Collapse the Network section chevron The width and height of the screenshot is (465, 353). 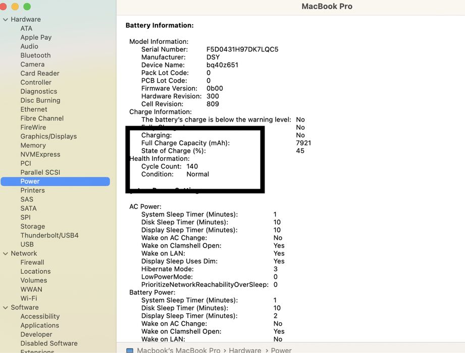tap(6, 254)
